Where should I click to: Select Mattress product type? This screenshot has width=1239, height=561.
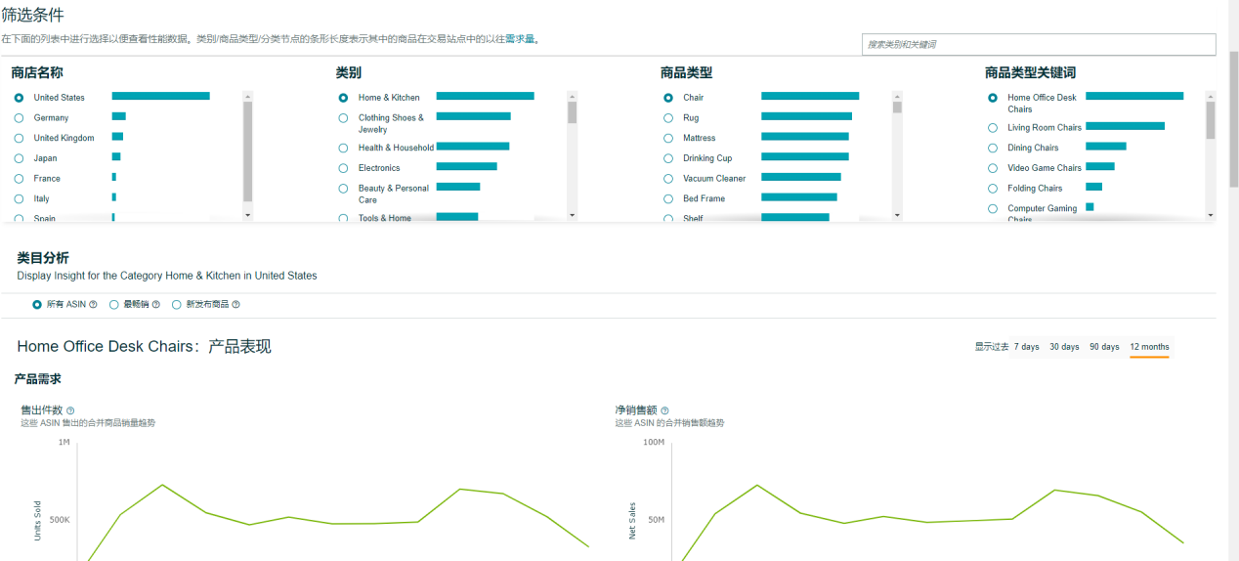click(x=668, y=138)
